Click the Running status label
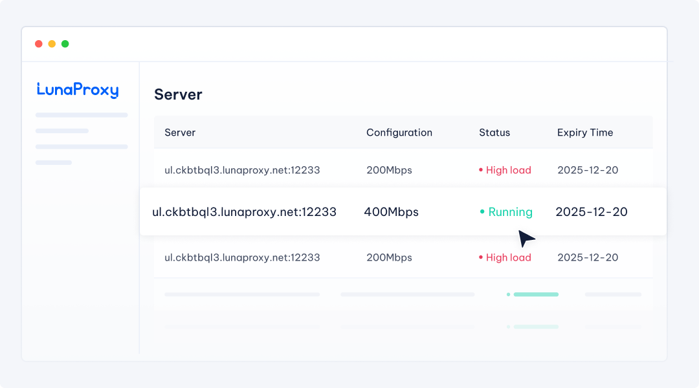 point(510,212)
